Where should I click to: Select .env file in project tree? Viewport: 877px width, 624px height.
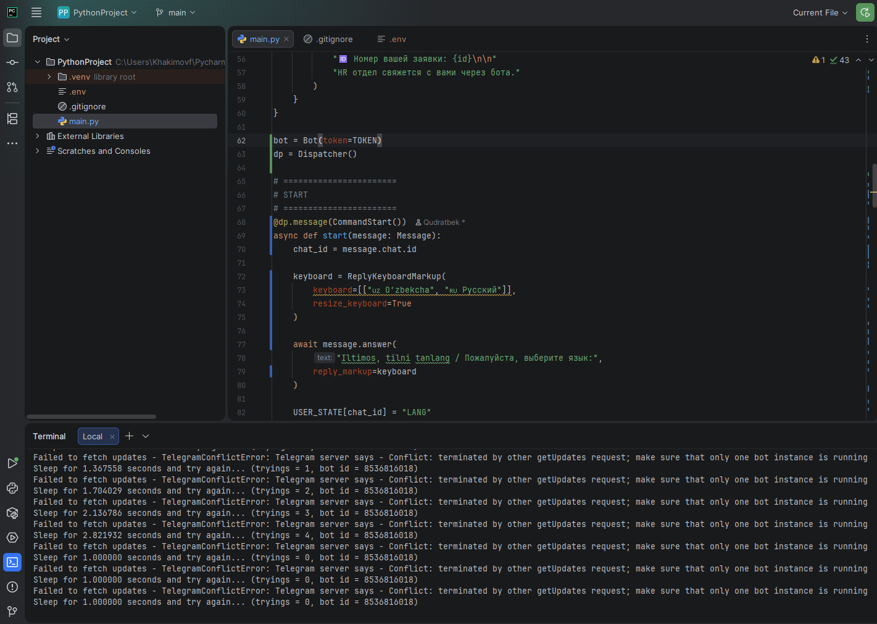click(77, 91)
